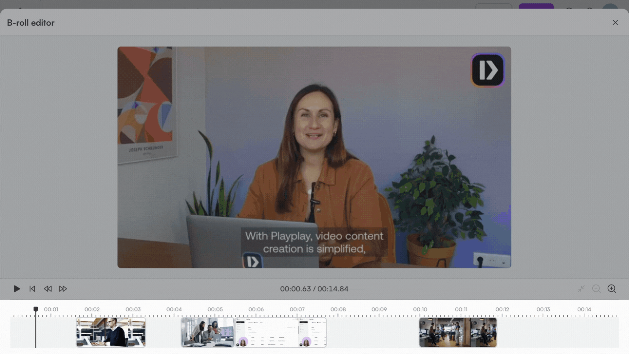Click the playhead handle on the timeline
Screen dimensions: 629x354
point(36,309)
